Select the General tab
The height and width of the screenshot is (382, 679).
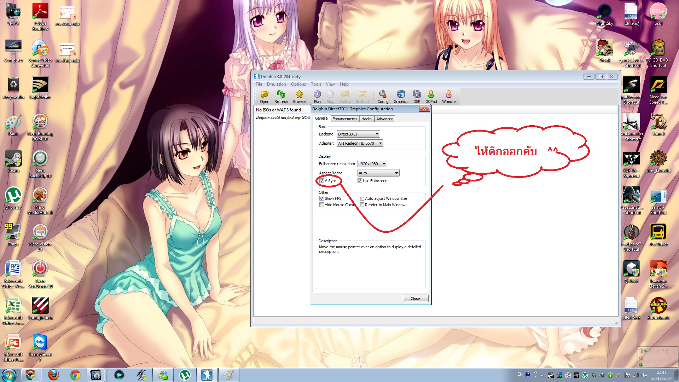point(322,118)
